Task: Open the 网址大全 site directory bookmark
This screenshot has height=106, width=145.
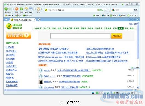Action: point(27,16)
